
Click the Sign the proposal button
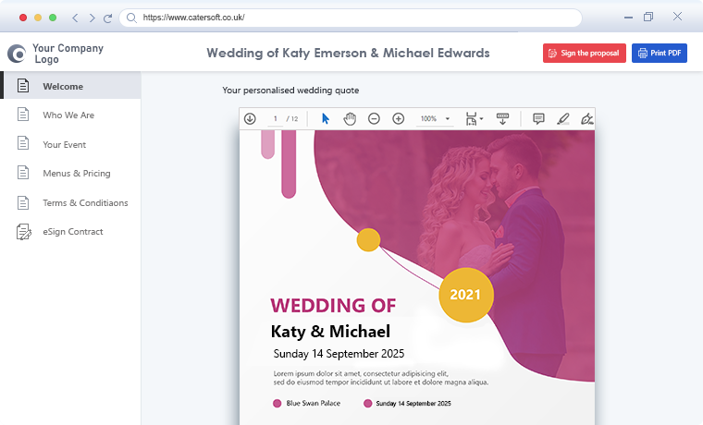coord(584,54)
